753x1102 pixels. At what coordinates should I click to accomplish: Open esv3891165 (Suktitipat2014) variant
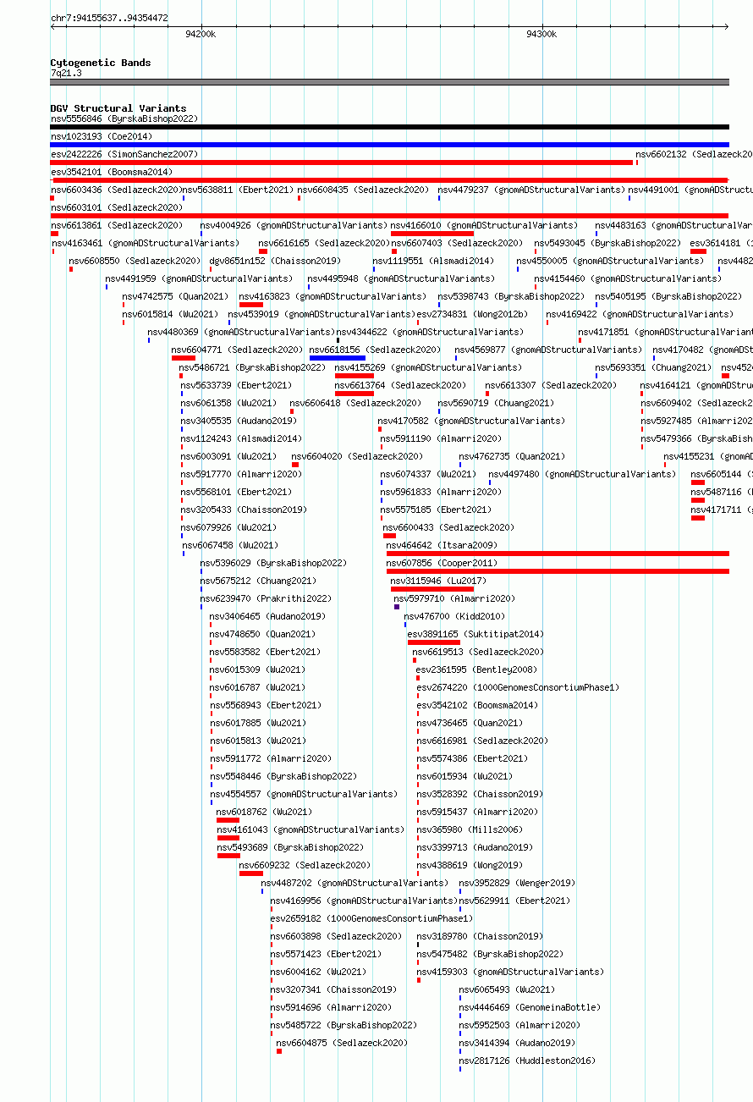(x=475, y=634)
